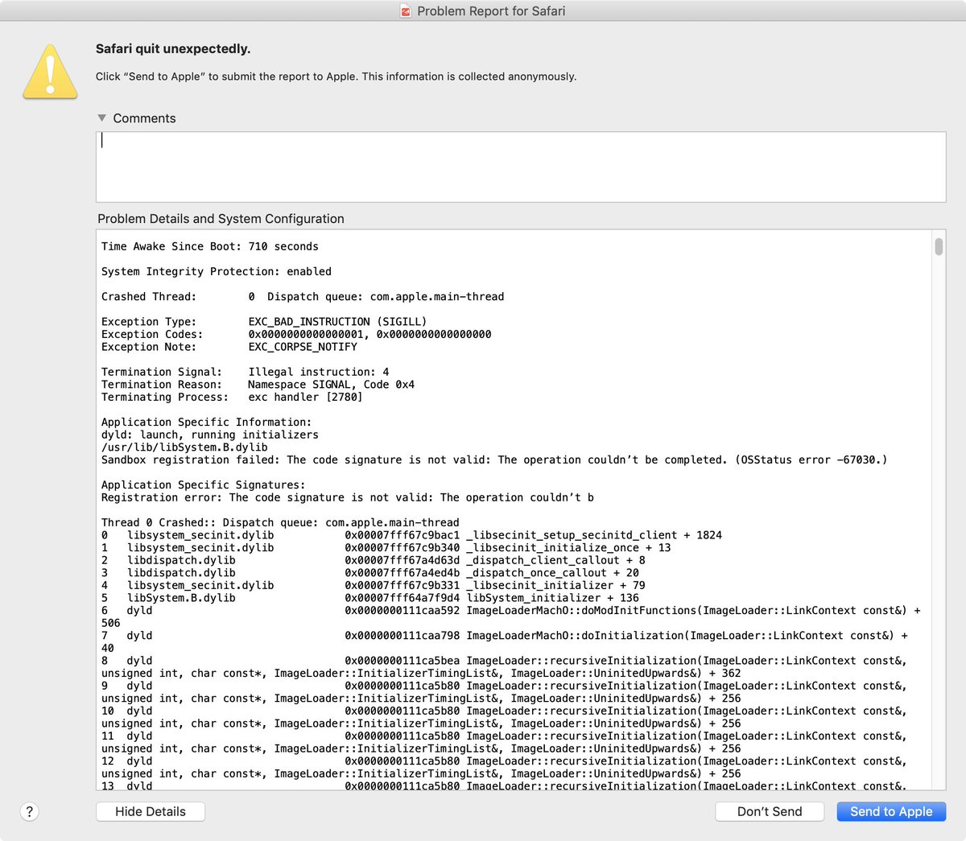Click the Hide Details button
Viewport: 966px width, 841px height.
point(151,811)
